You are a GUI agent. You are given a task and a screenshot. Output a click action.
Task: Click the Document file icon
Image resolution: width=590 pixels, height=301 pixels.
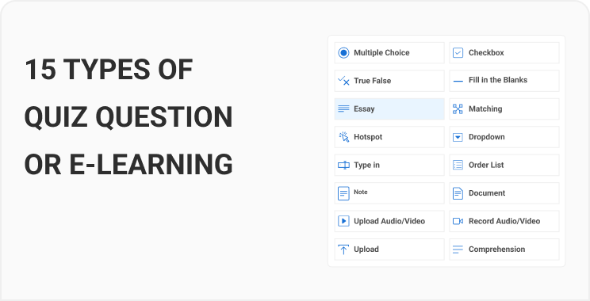click(458, 193)
